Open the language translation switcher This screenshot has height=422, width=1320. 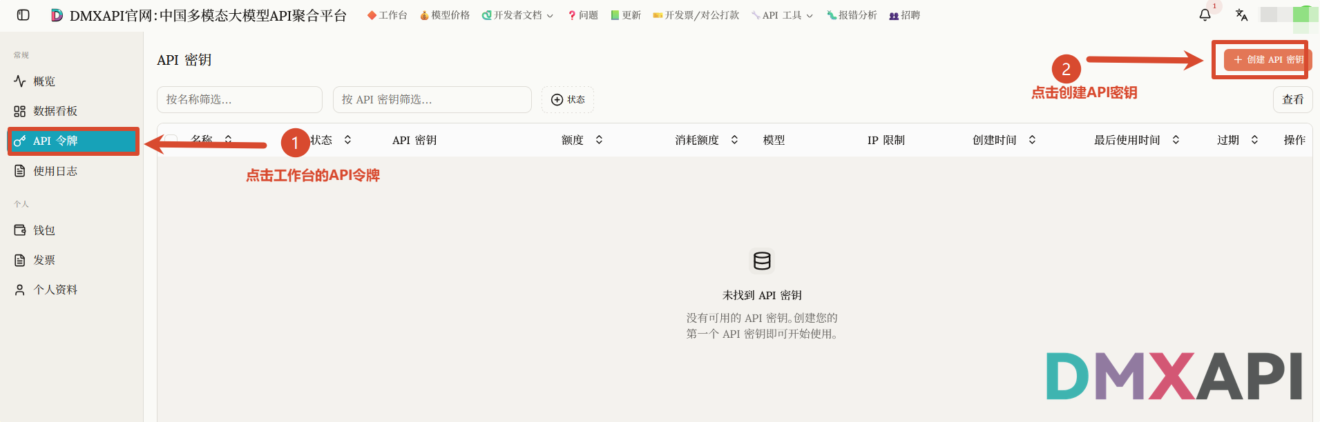(1241, 15)
